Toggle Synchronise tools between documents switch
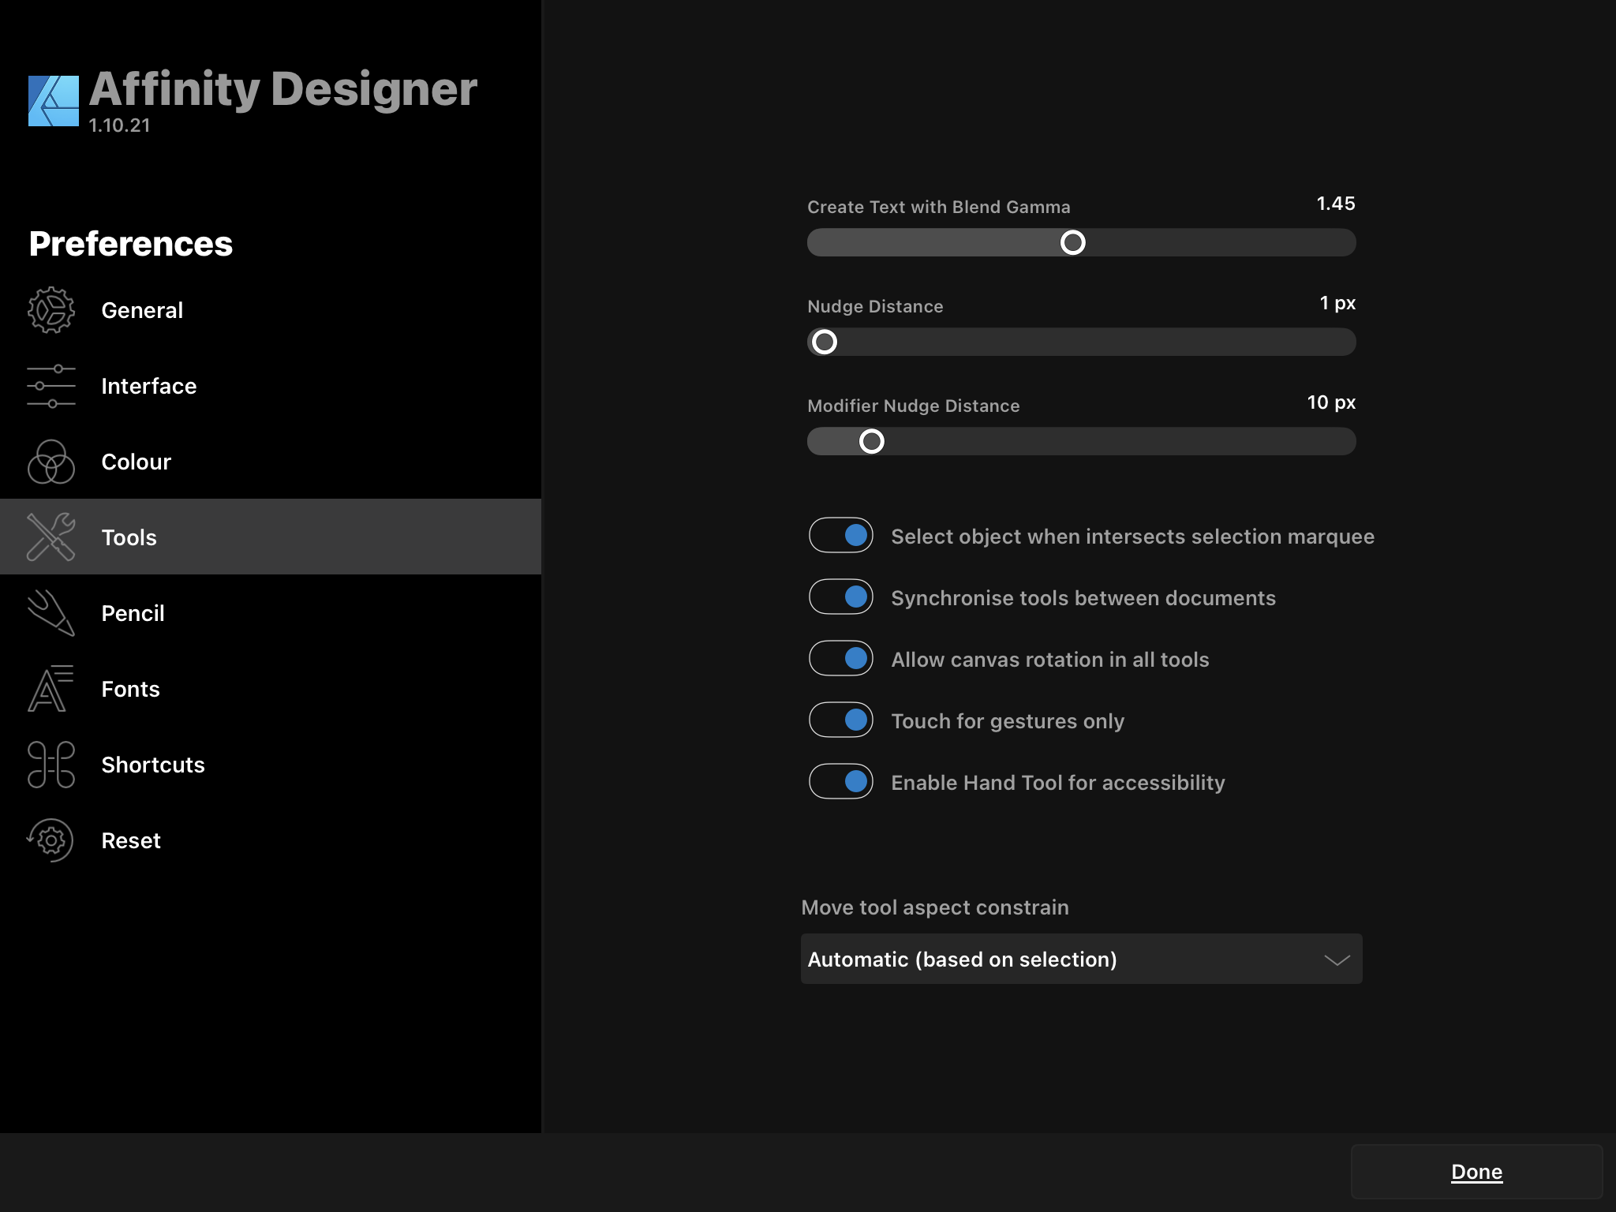Screen dimensions: 1616x1212 click(x=841, y=597)
